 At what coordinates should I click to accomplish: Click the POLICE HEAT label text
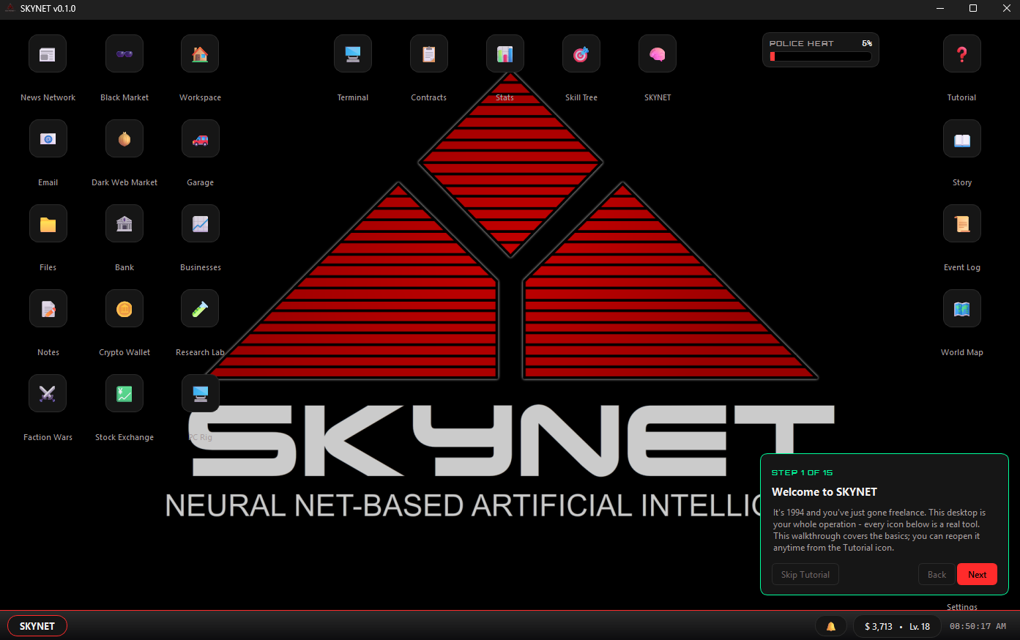801,43
